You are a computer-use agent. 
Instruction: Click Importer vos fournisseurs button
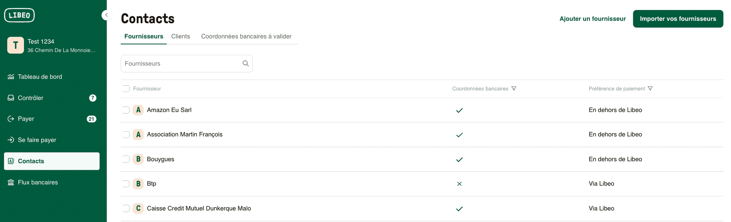[x=678, y=19]
